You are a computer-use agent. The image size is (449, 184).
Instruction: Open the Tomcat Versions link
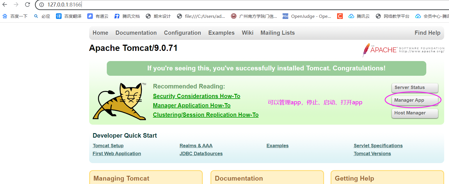click(x=372, y=153)
